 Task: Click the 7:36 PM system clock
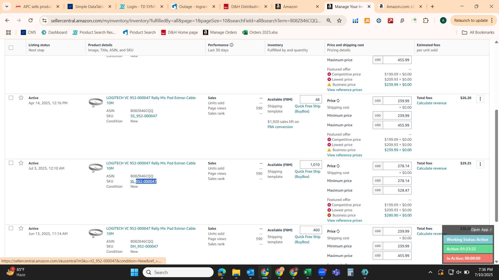point(484,272)
